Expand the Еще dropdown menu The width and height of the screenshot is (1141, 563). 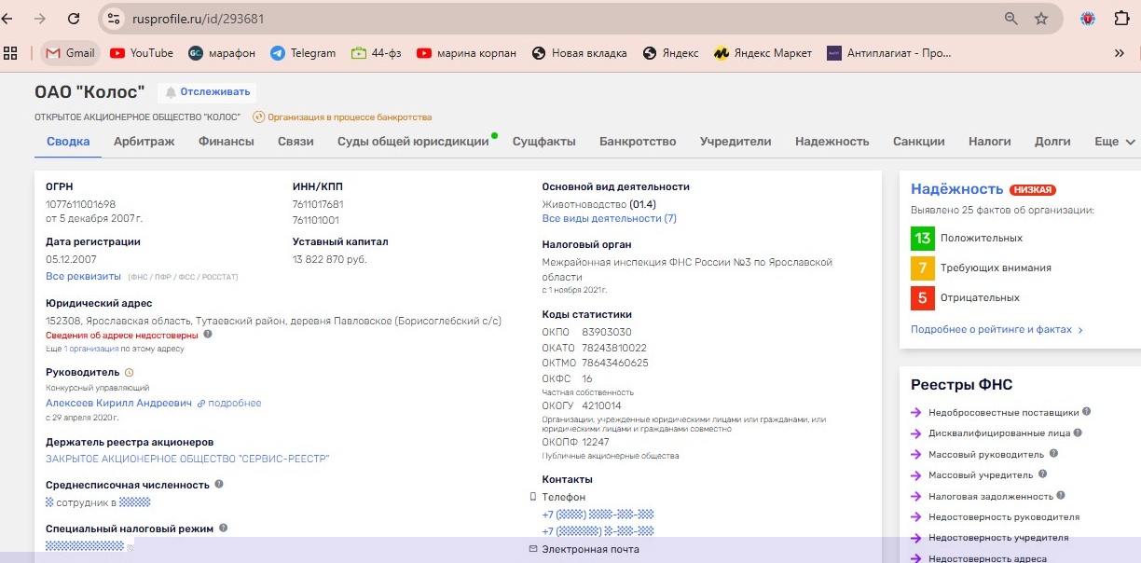1115,142
